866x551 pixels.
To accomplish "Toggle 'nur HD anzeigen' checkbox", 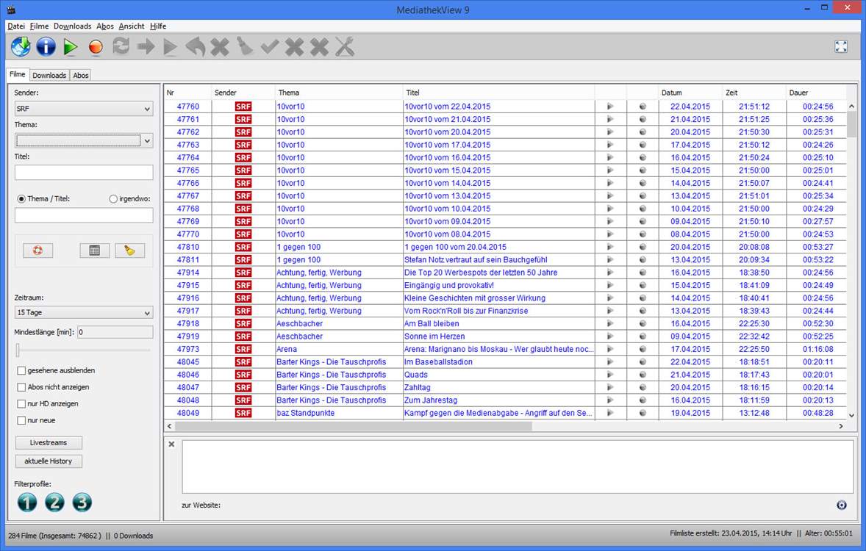I will click(21, 403).
